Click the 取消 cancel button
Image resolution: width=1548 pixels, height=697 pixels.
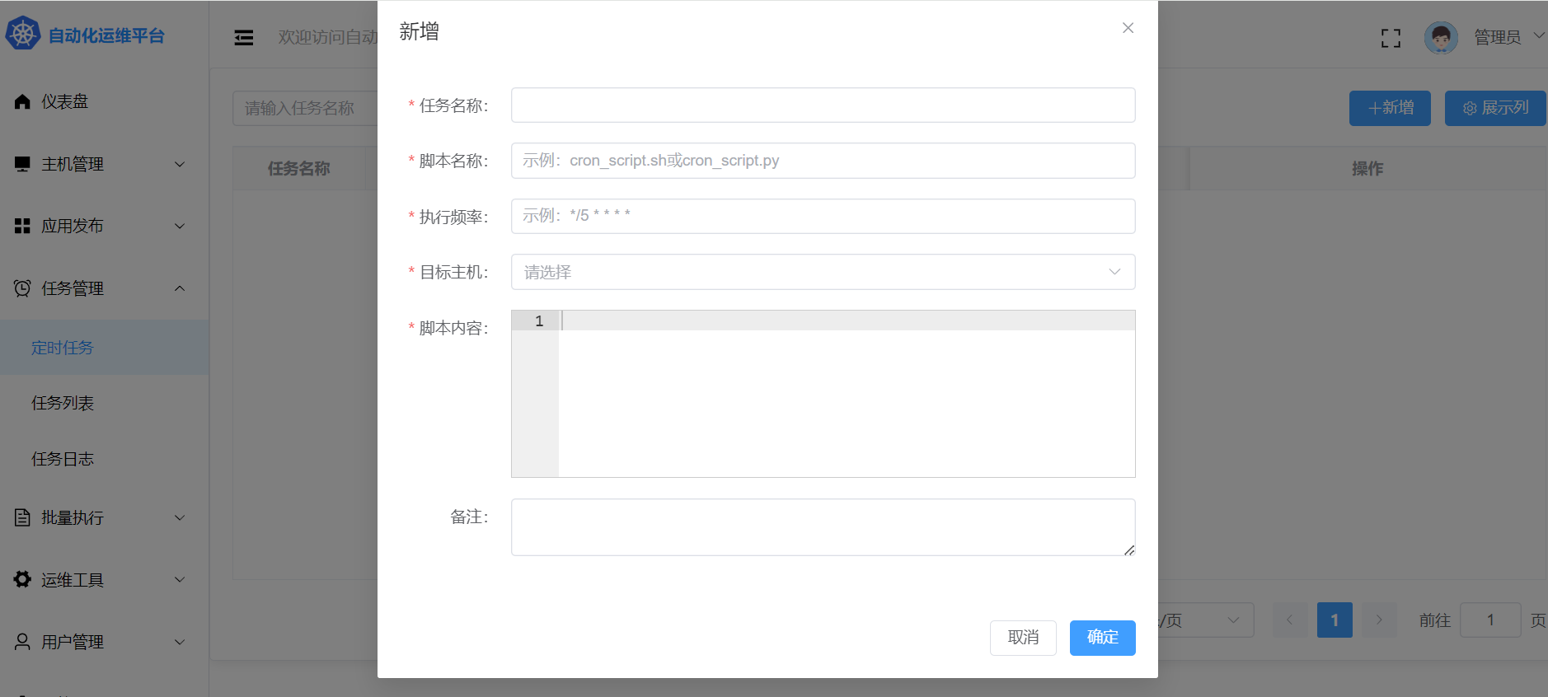click(x=1022, y=638)
